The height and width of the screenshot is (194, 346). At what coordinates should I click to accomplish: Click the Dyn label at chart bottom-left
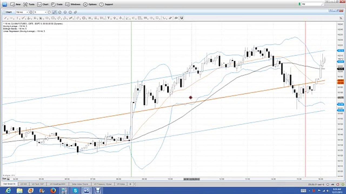[4, 179]
